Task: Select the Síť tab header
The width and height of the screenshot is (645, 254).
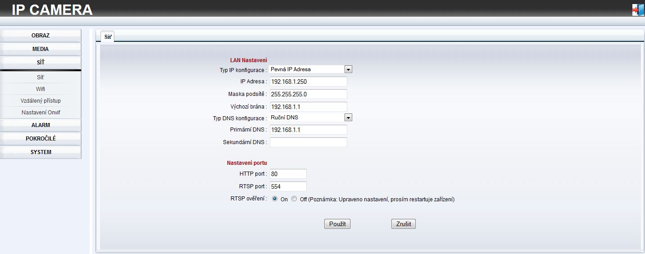Action: click(x=108, y=37)
